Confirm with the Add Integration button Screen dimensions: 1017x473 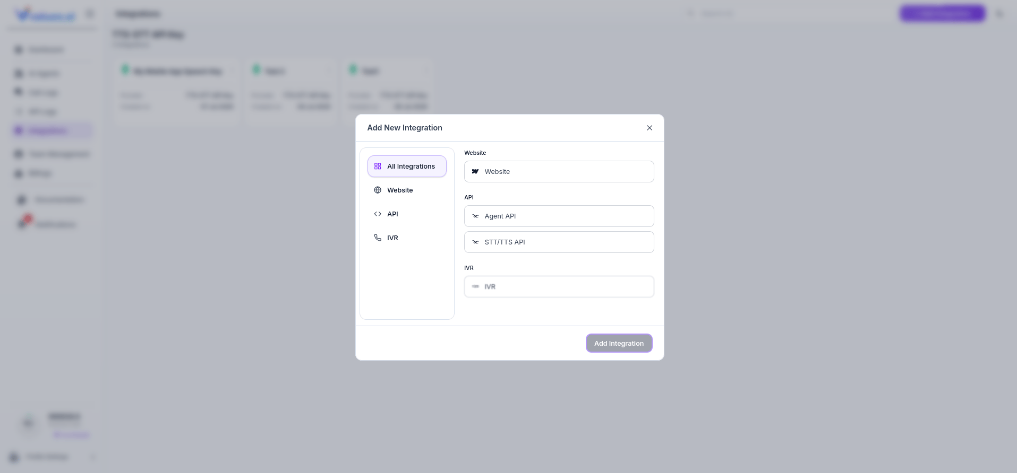619,343
